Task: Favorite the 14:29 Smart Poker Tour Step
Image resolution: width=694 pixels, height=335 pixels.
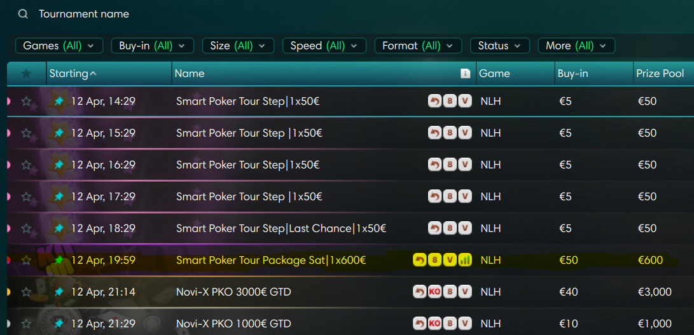Action: point(26,101)
